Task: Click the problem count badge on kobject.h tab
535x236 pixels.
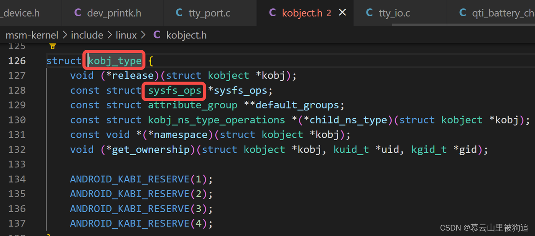Action: click(329, 13)
